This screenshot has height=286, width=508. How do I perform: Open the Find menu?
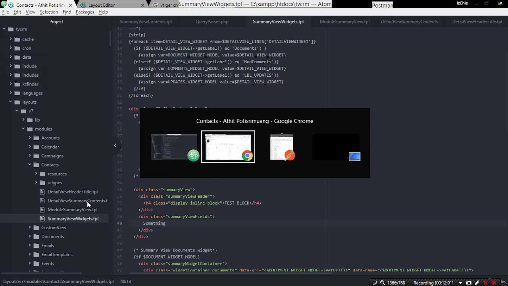67,12
